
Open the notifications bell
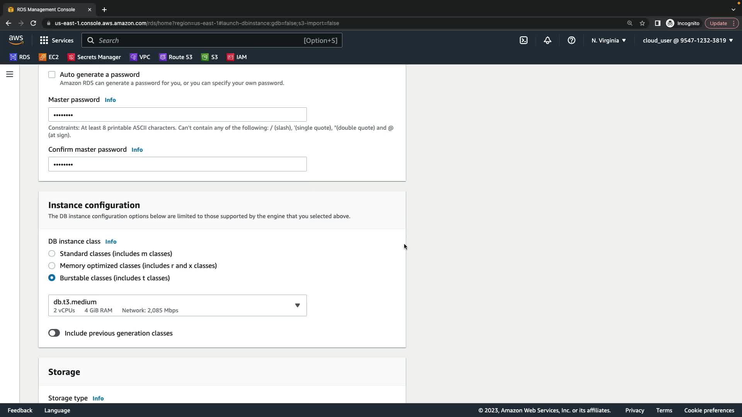pos(547,40)
